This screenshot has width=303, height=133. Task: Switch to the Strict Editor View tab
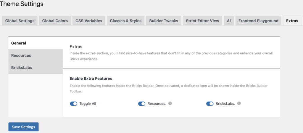[x=202, y=21]
